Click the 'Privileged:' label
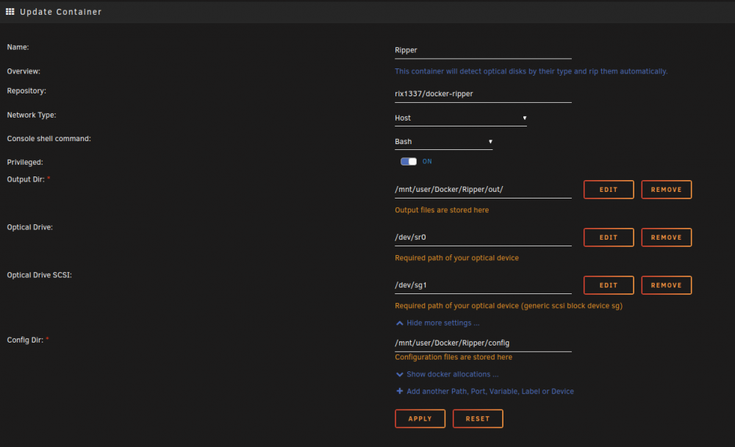735x447 pixels. coord(25,162)
